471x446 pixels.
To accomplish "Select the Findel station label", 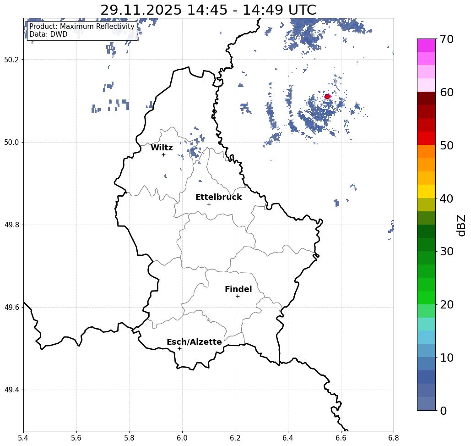I will (x=238, y=289).
